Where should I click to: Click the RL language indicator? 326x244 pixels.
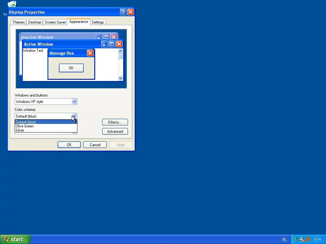tap(284, 240)
